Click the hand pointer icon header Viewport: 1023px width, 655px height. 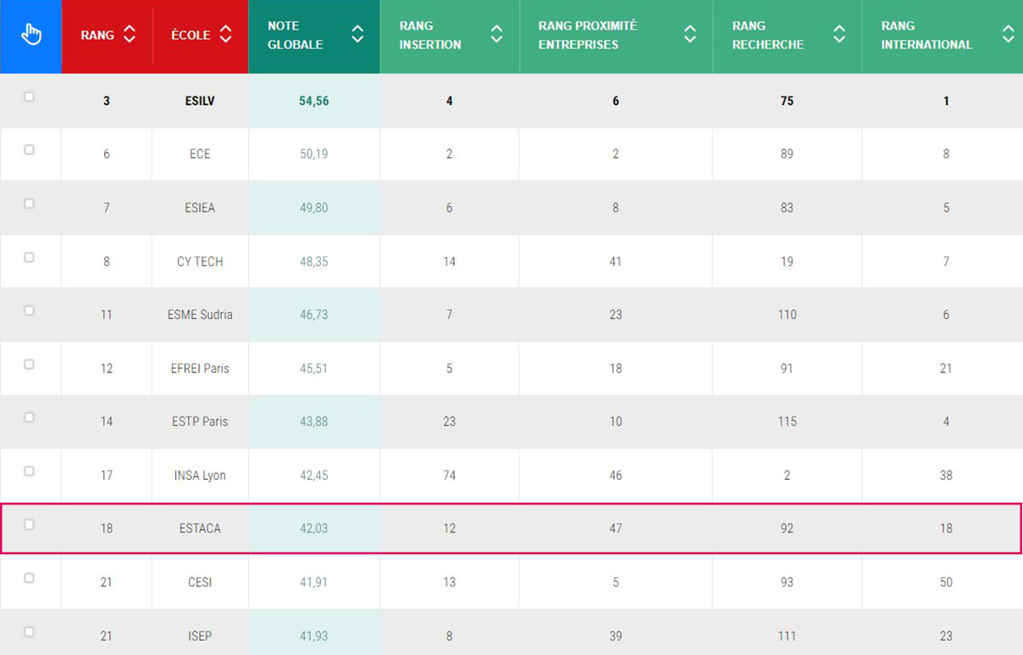pos(31,35)
